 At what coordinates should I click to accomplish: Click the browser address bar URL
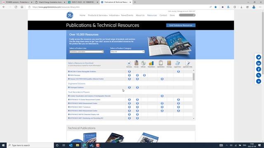coord(56,7)
